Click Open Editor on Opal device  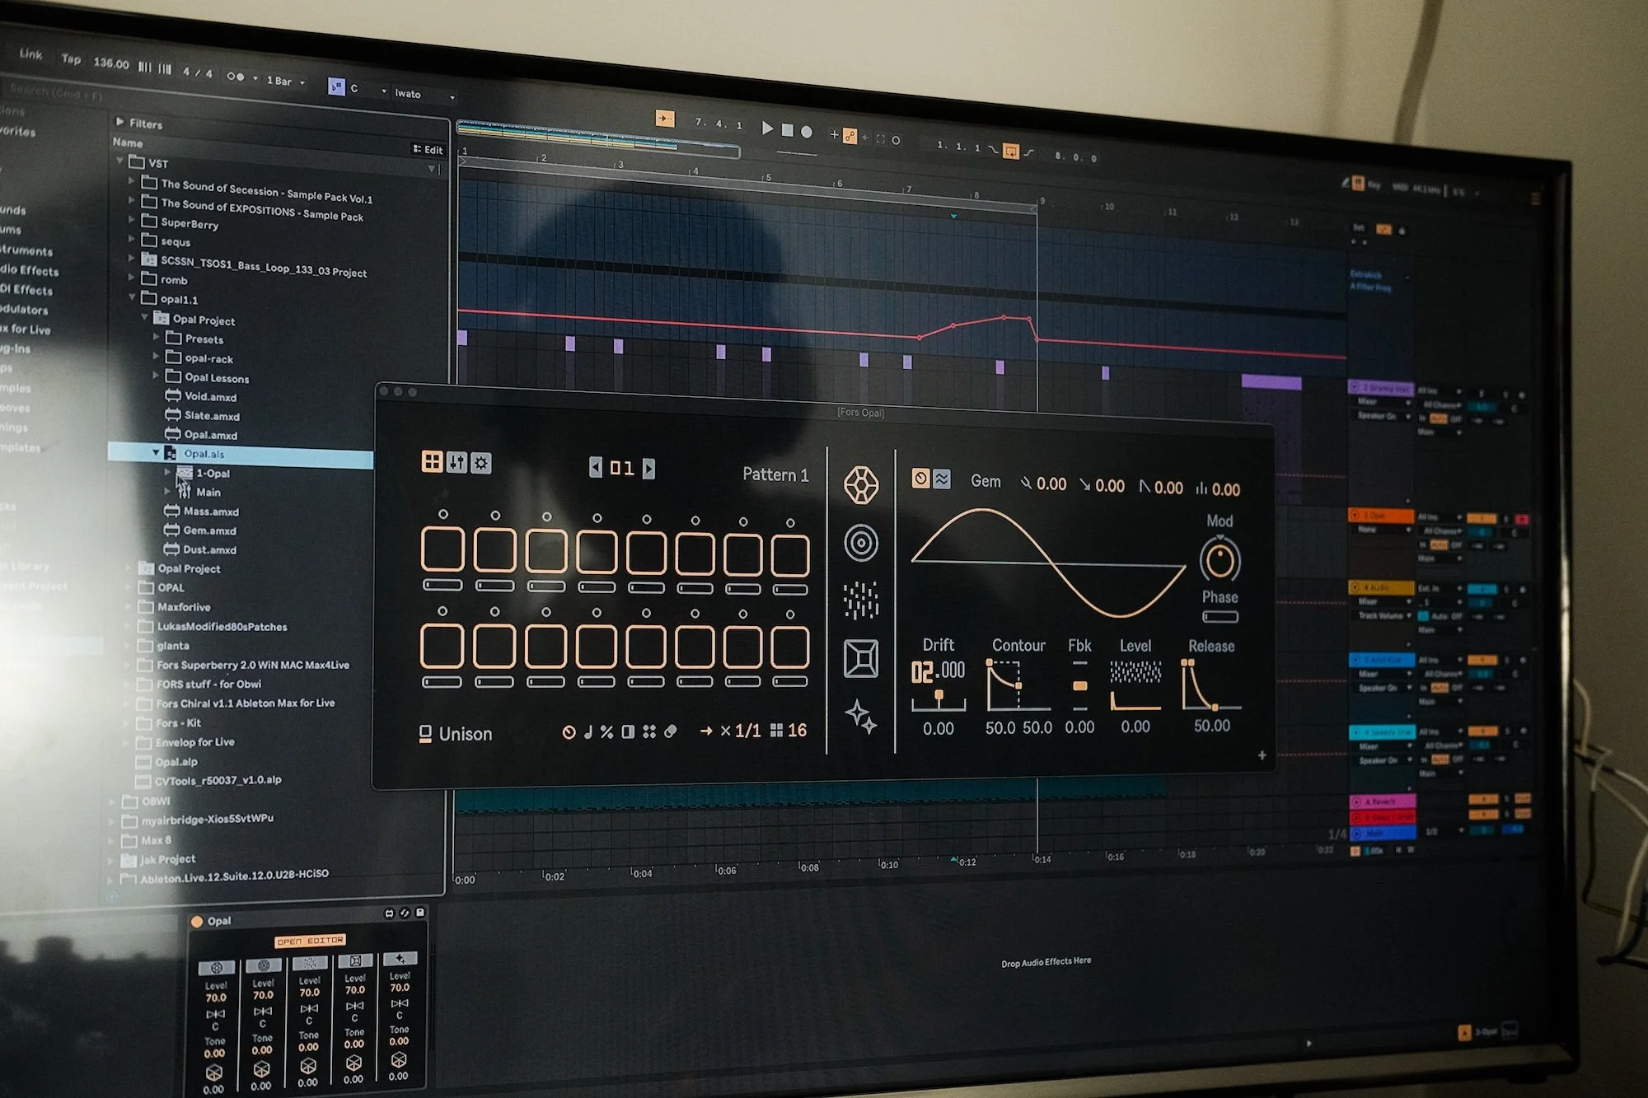[x=310, y=941]
